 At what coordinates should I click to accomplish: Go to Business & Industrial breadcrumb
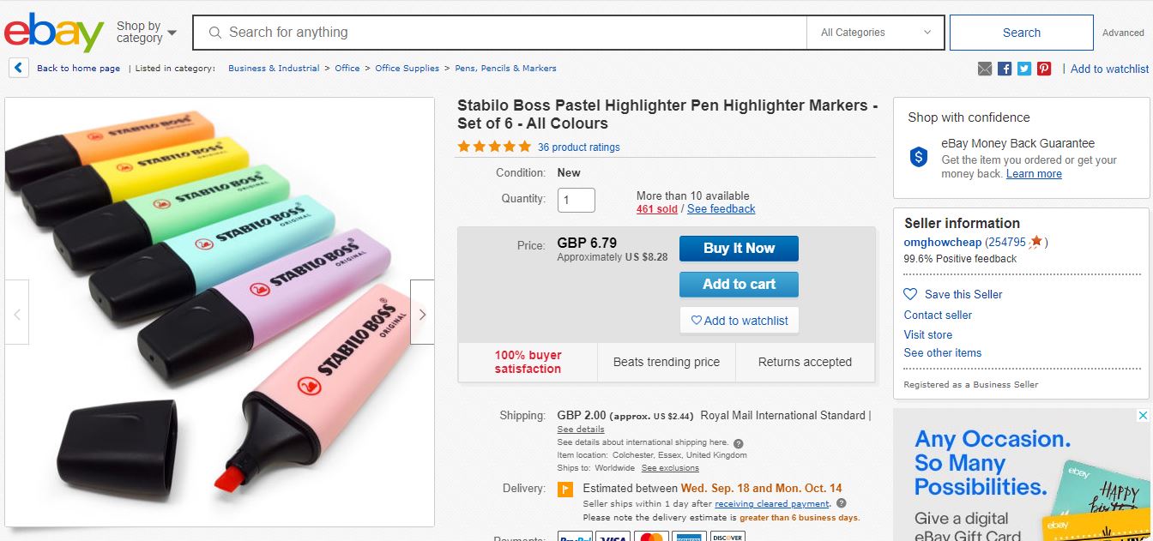[274, 69]
